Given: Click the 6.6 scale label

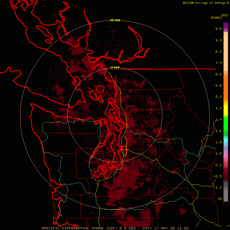Looking at the screenshot, I should click(218, 74).
